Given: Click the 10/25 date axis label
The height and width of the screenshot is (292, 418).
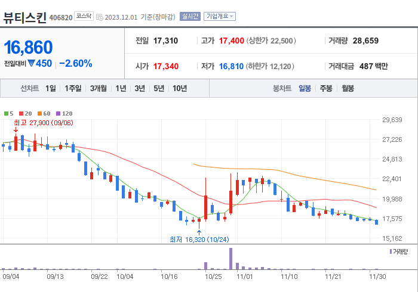Looking at the screenshot, I should (x=213, y=277).
